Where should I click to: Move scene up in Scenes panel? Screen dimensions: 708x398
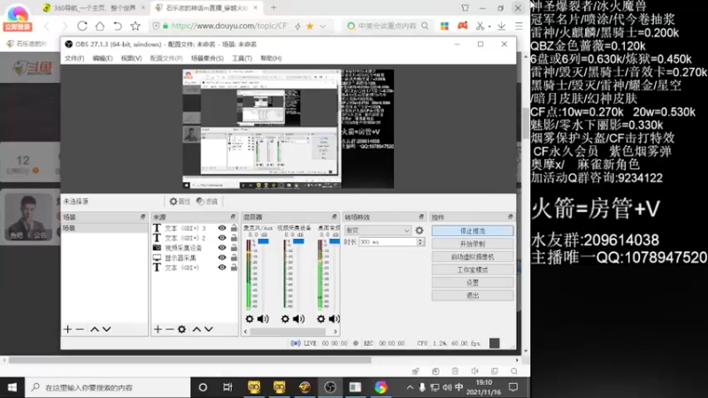click(x=94, y=329)
